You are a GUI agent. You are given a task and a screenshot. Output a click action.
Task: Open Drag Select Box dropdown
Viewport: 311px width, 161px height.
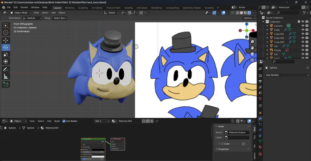(60, 18)
